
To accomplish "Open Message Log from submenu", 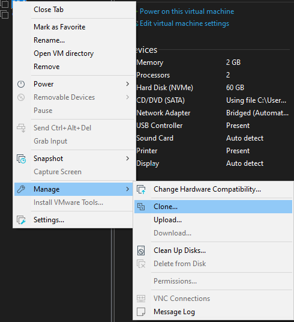I will (x=213, y=312).
